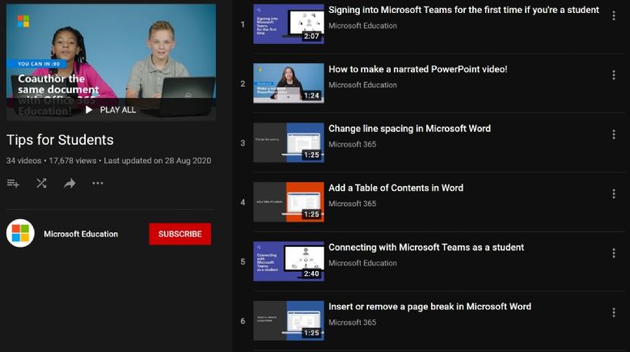This screenshot has width=630, height=352.
Task: Click thumbnail of Signing into Teams video
Action: coord(289,24)
